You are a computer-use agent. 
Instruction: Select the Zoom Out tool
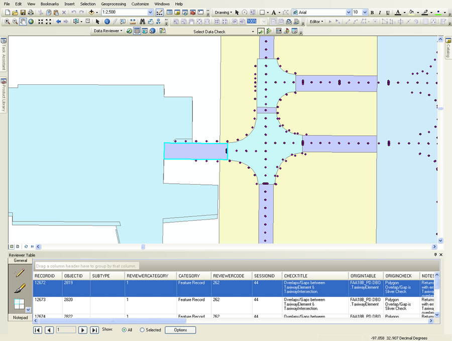tap(15, 22)
